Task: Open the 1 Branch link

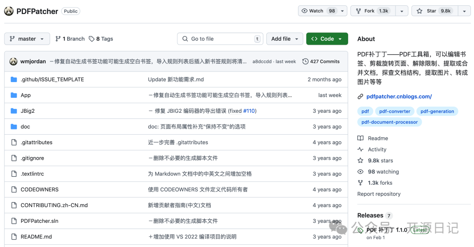Action: pyautogui.click(x=70, y=39)
